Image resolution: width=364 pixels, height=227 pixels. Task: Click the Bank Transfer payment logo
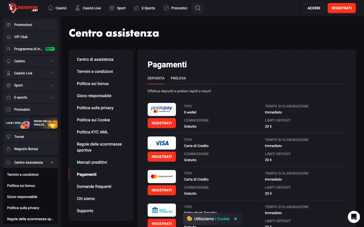click(162, 210)
